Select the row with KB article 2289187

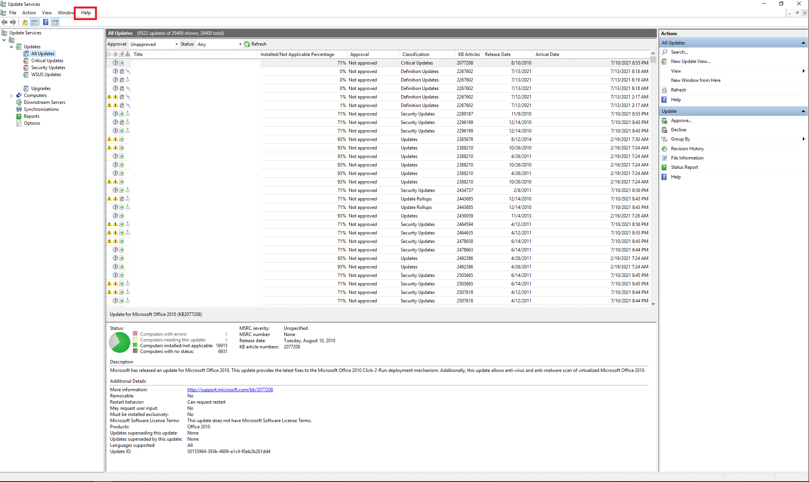pos(378,114)
